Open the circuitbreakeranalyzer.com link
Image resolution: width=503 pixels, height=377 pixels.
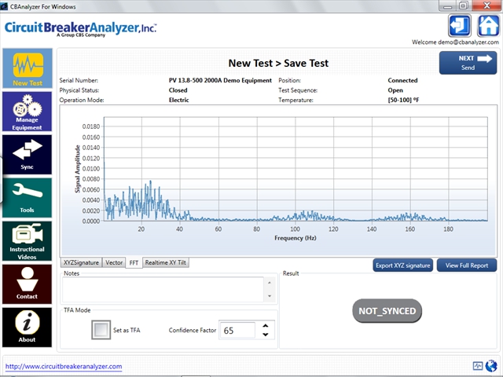click(x=64, y=367)
